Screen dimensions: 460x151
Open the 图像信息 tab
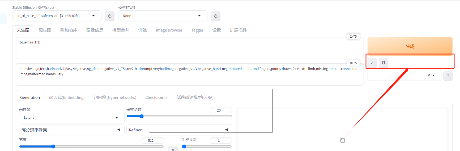95,30
